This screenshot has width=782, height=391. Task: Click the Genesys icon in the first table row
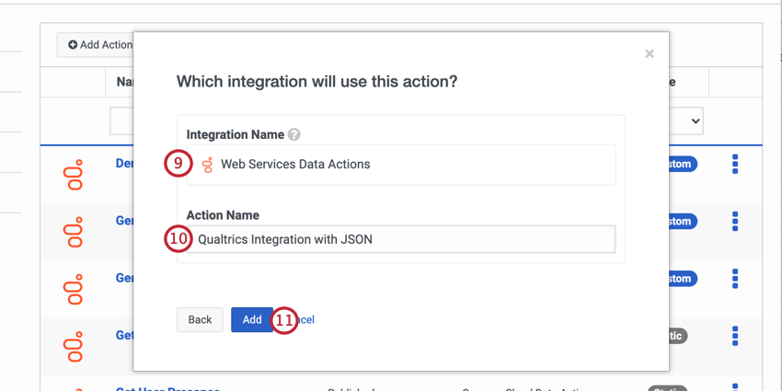(x=74, y=174)
